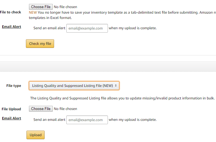Click the orange NEW notice text
This screenshot has width=216, height=142.
click(x=33, y=12)
